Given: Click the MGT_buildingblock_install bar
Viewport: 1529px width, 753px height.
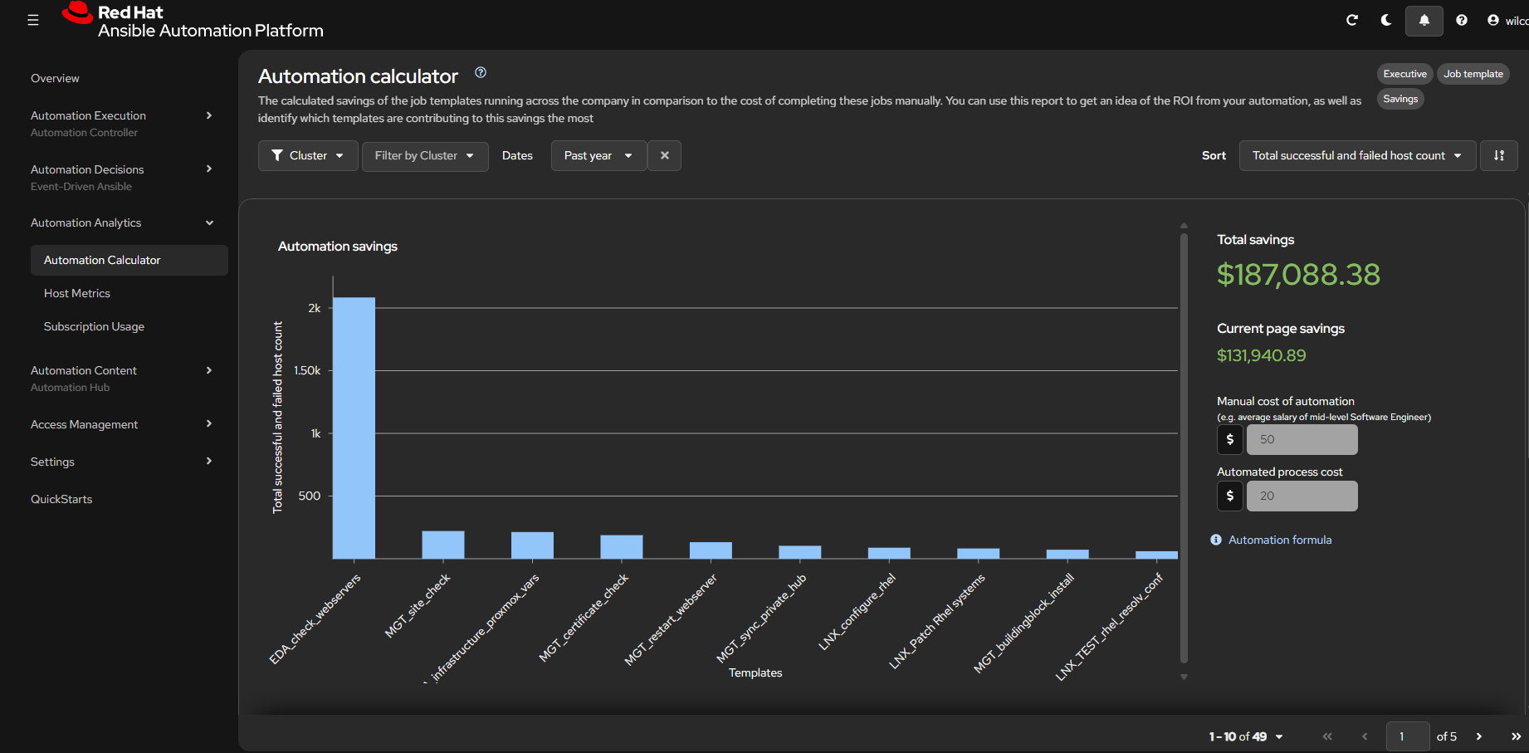Looking at the screenshot, I should point(1067,554).
